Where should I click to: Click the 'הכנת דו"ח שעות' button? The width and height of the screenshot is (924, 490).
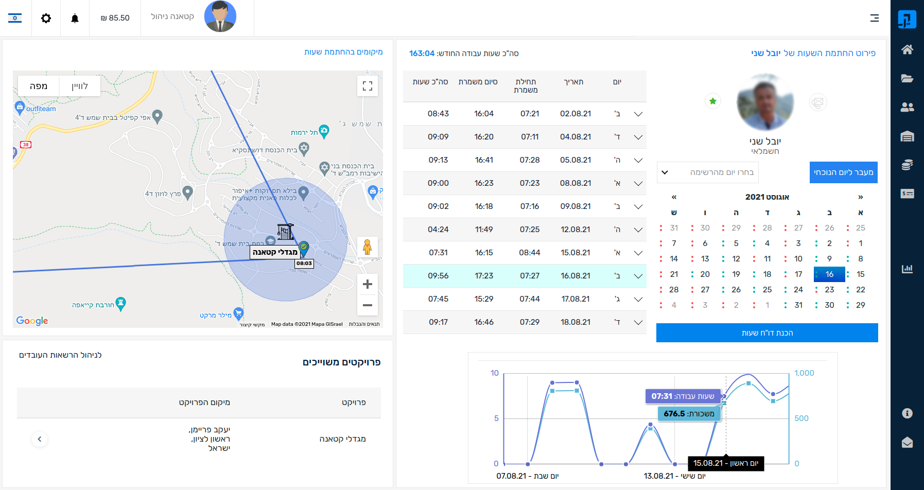[x=766, y=333]
